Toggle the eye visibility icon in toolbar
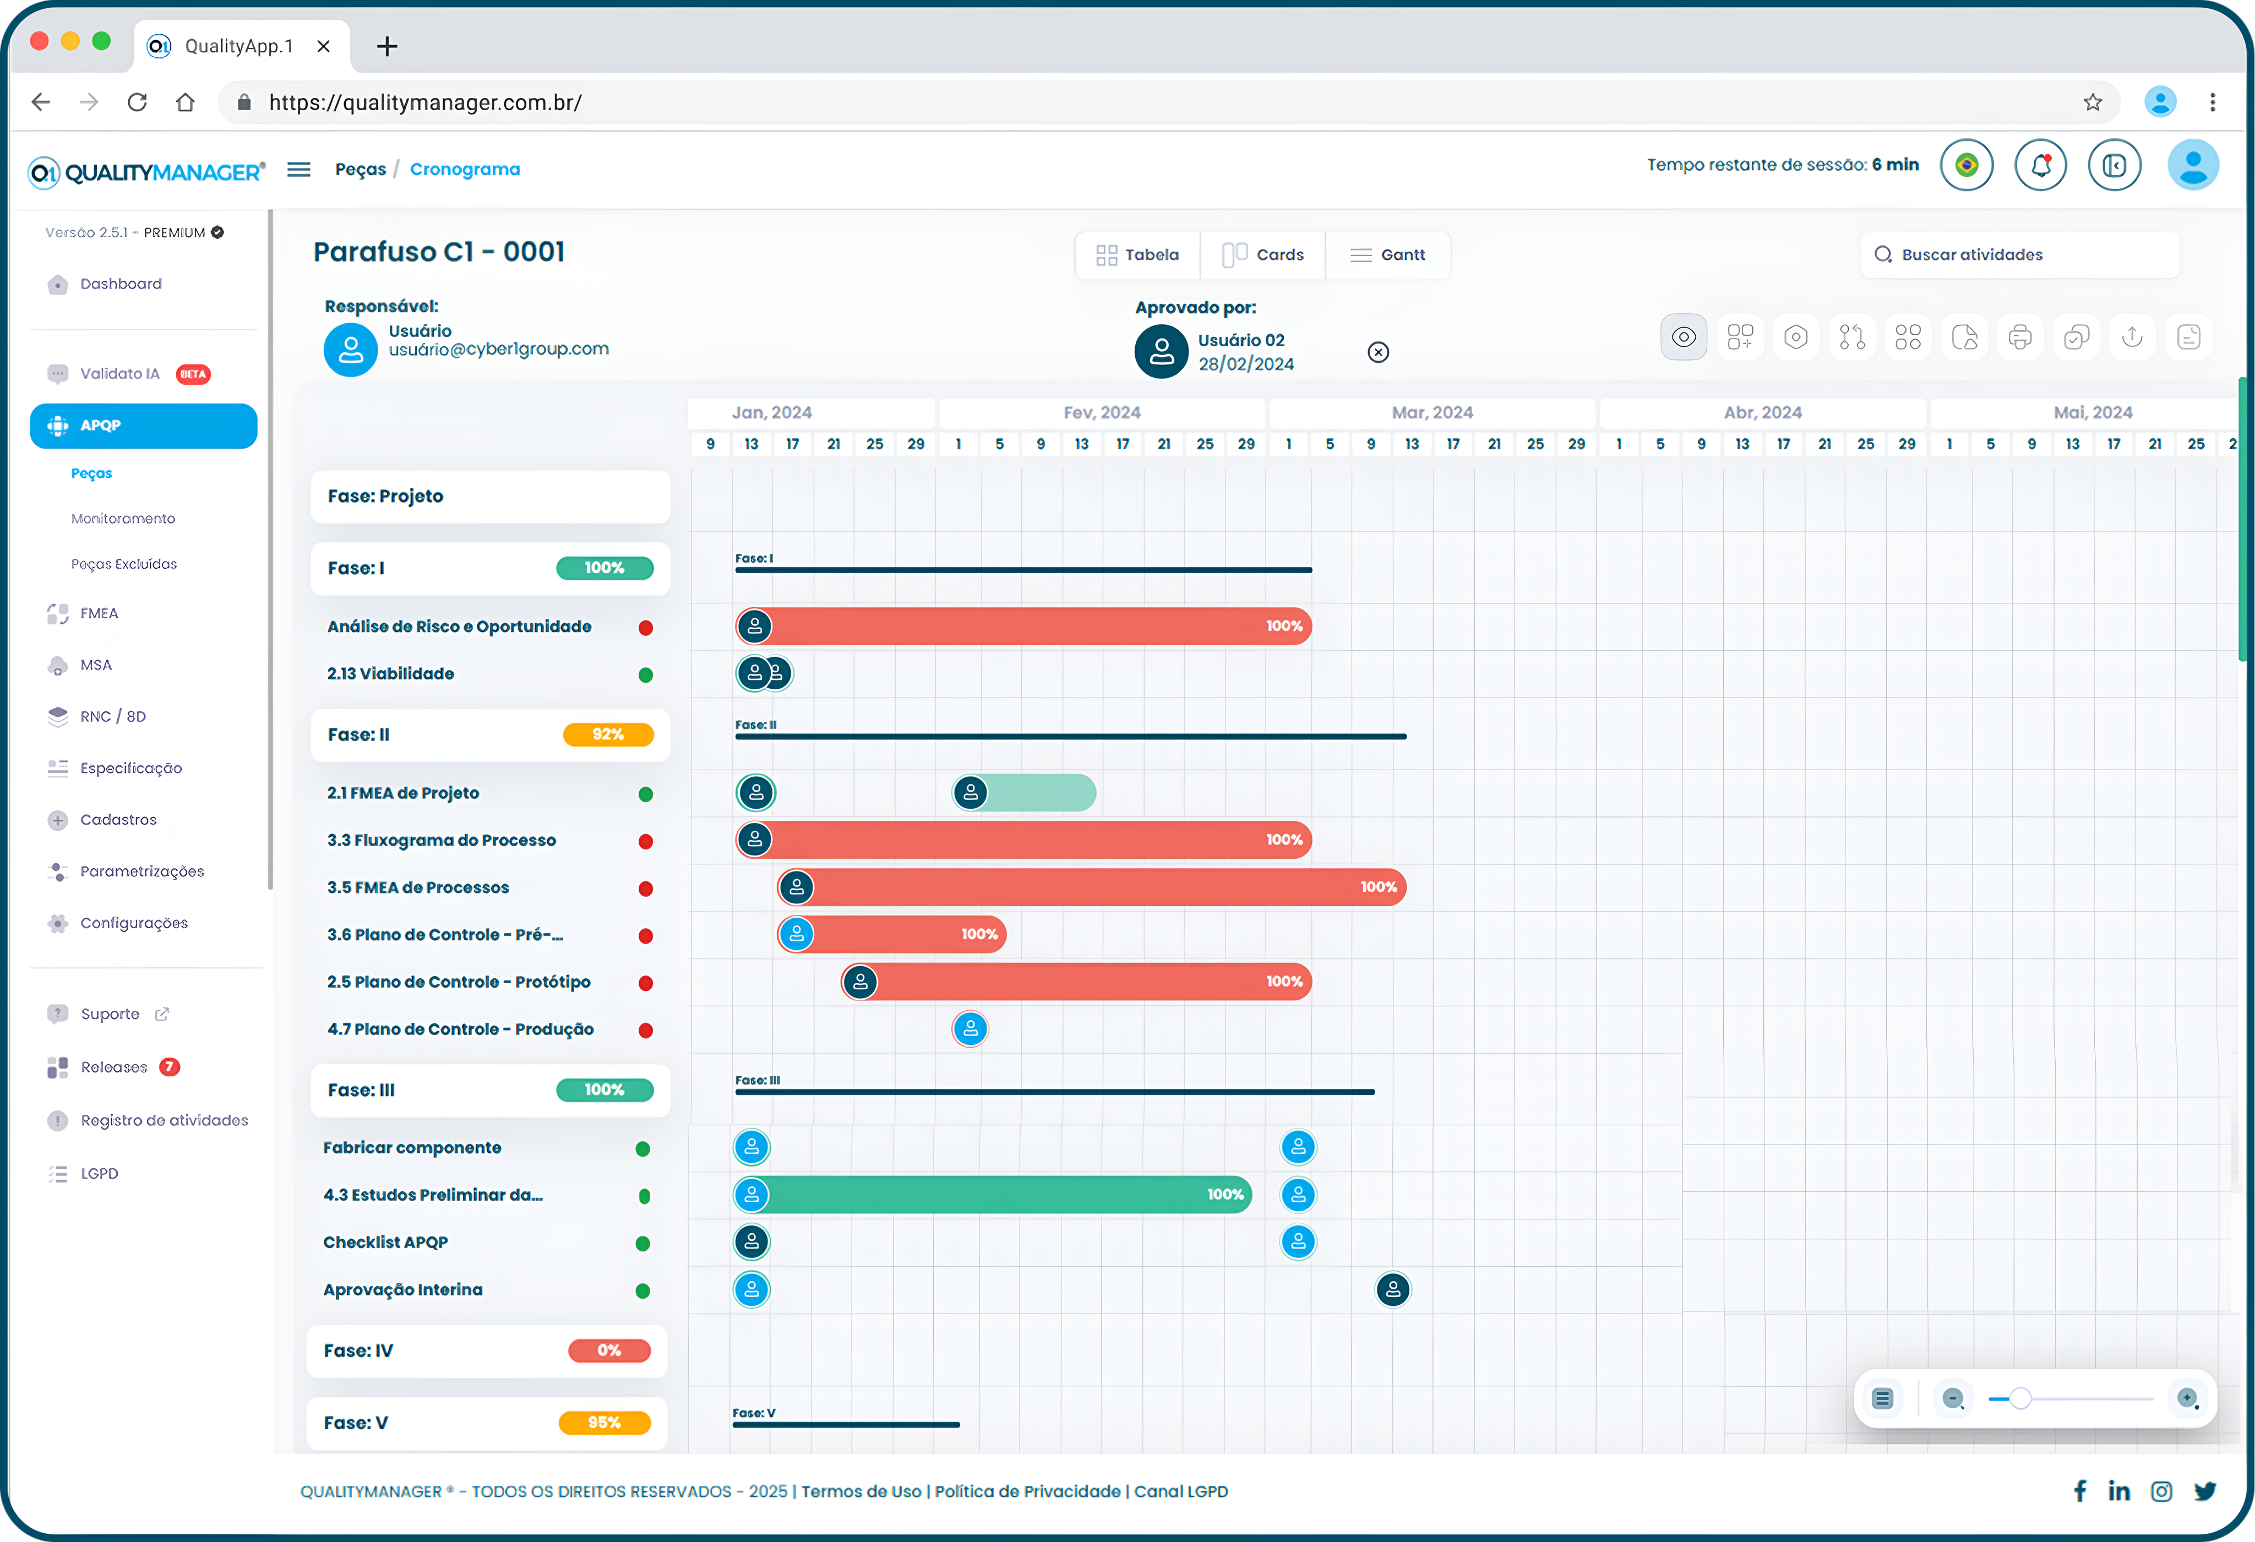The image size is (2255, 1542). 1684,337
